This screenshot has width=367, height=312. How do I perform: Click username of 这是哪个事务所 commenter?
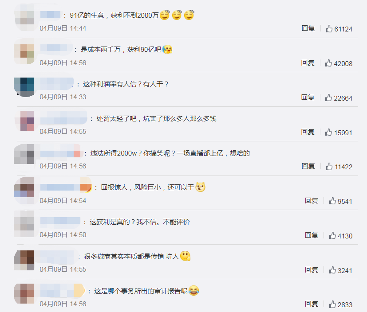point(62,291)
